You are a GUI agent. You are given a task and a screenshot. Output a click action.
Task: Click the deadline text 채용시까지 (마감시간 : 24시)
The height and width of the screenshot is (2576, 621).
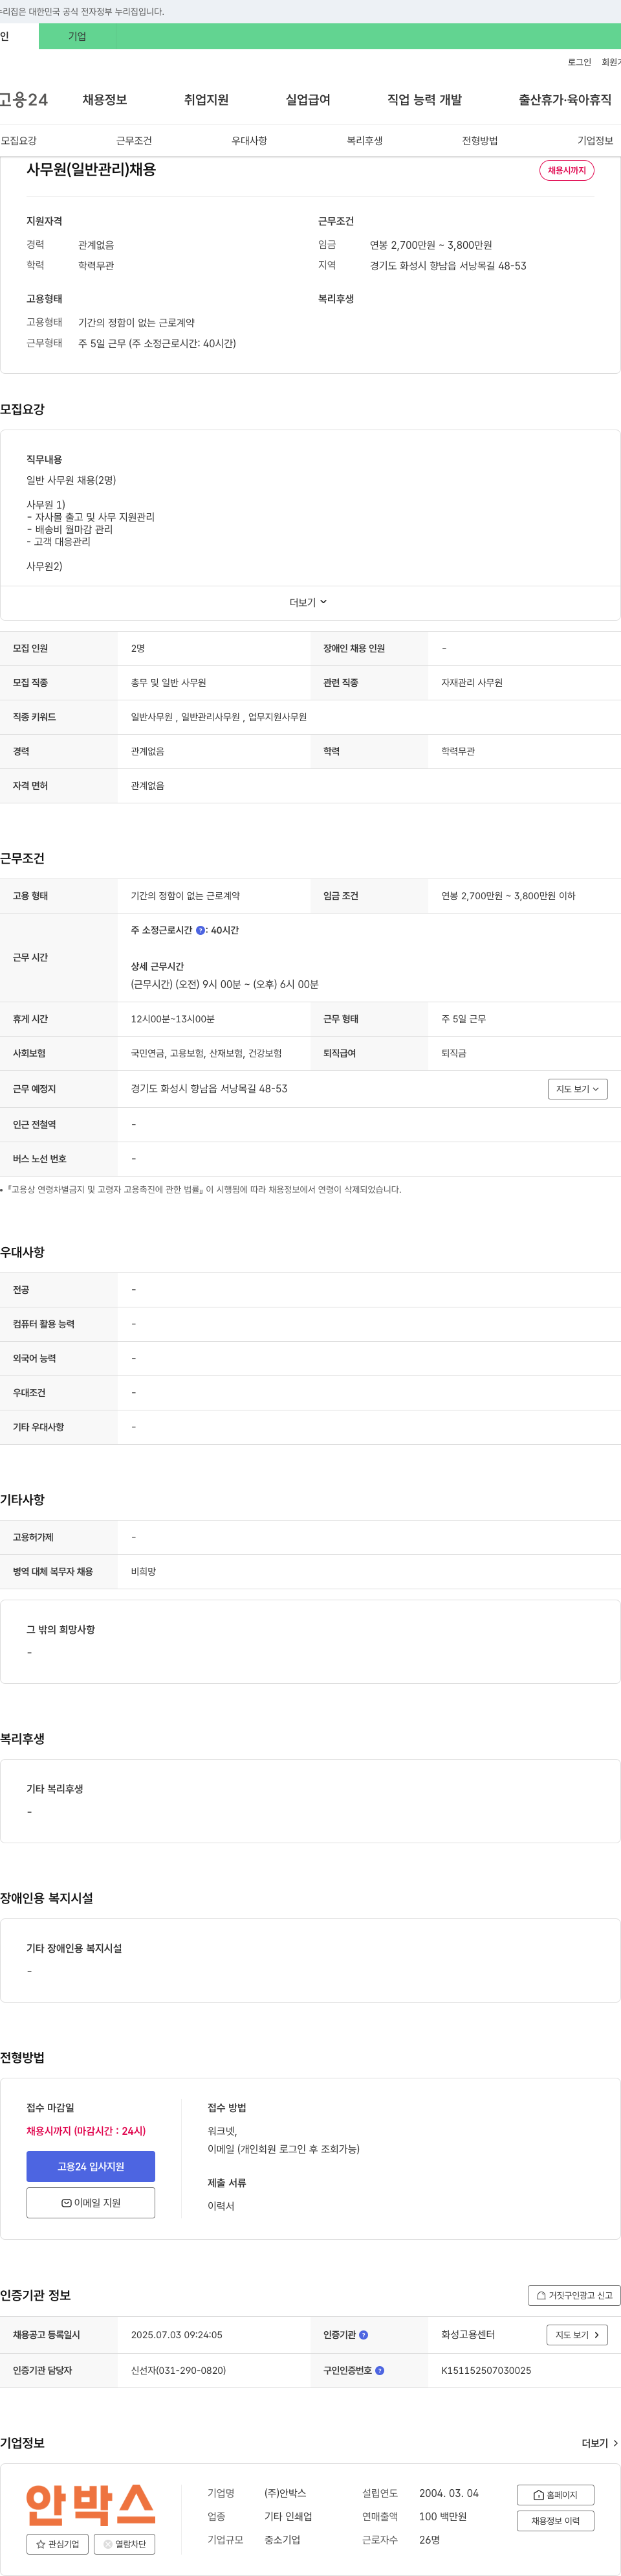click(86, 2130)
